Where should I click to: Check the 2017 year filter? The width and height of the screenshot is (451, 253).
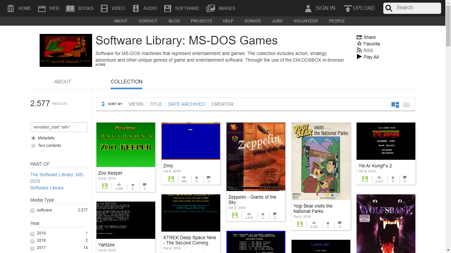(x=32, y=248)
